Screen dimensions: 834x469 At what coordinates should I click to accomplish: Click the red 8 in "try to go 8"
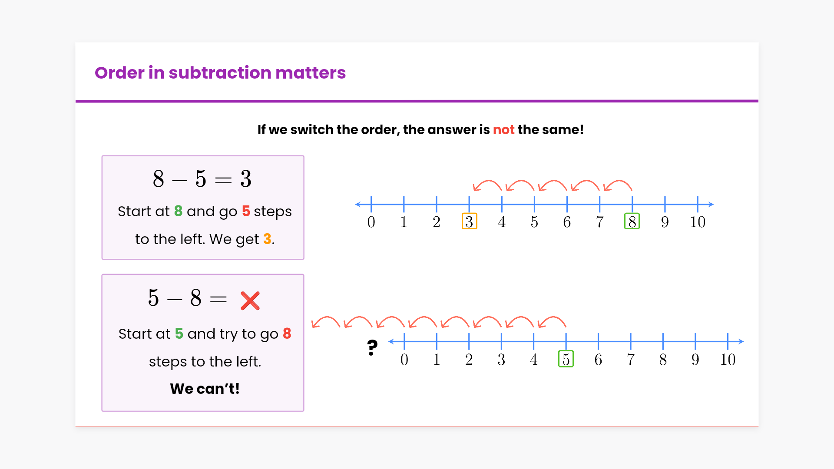tap(287, 334)
